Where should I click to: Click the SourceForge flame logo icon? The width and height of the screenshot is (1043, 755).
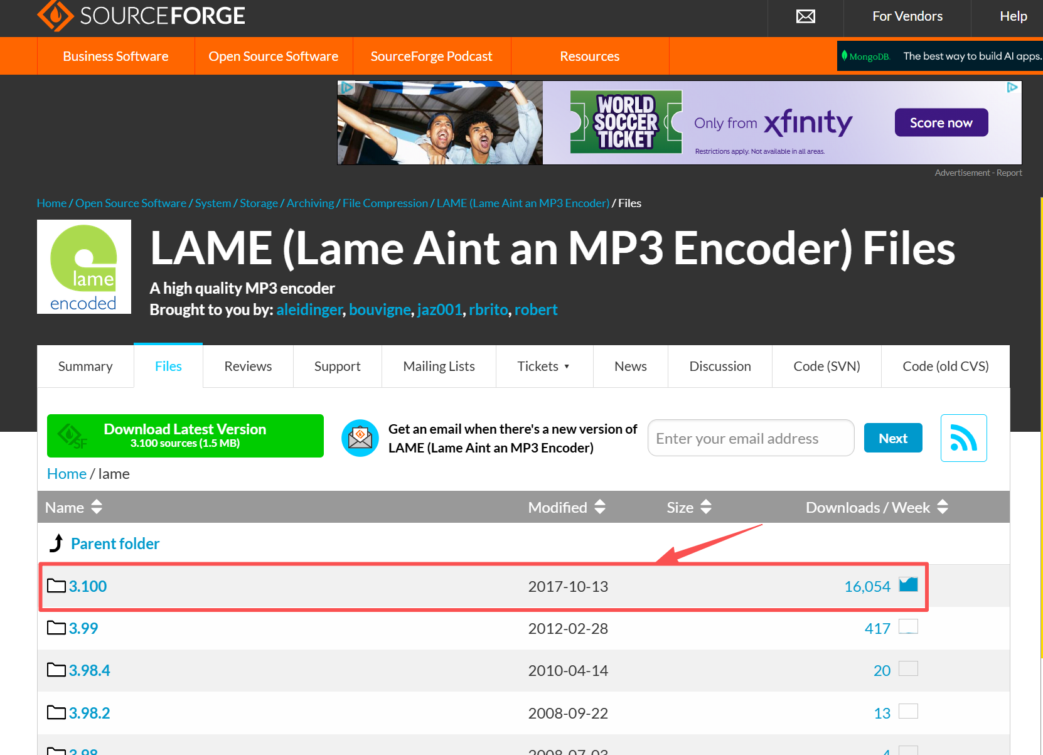(55, 15)
